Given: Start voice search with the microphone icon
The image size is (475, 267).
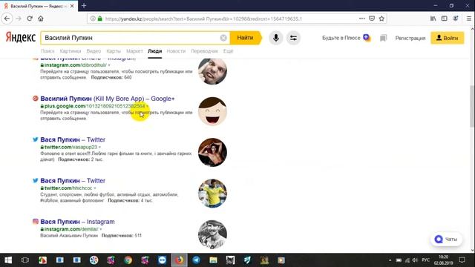Looking at the screenshot, I should click(x=275, y=38).
